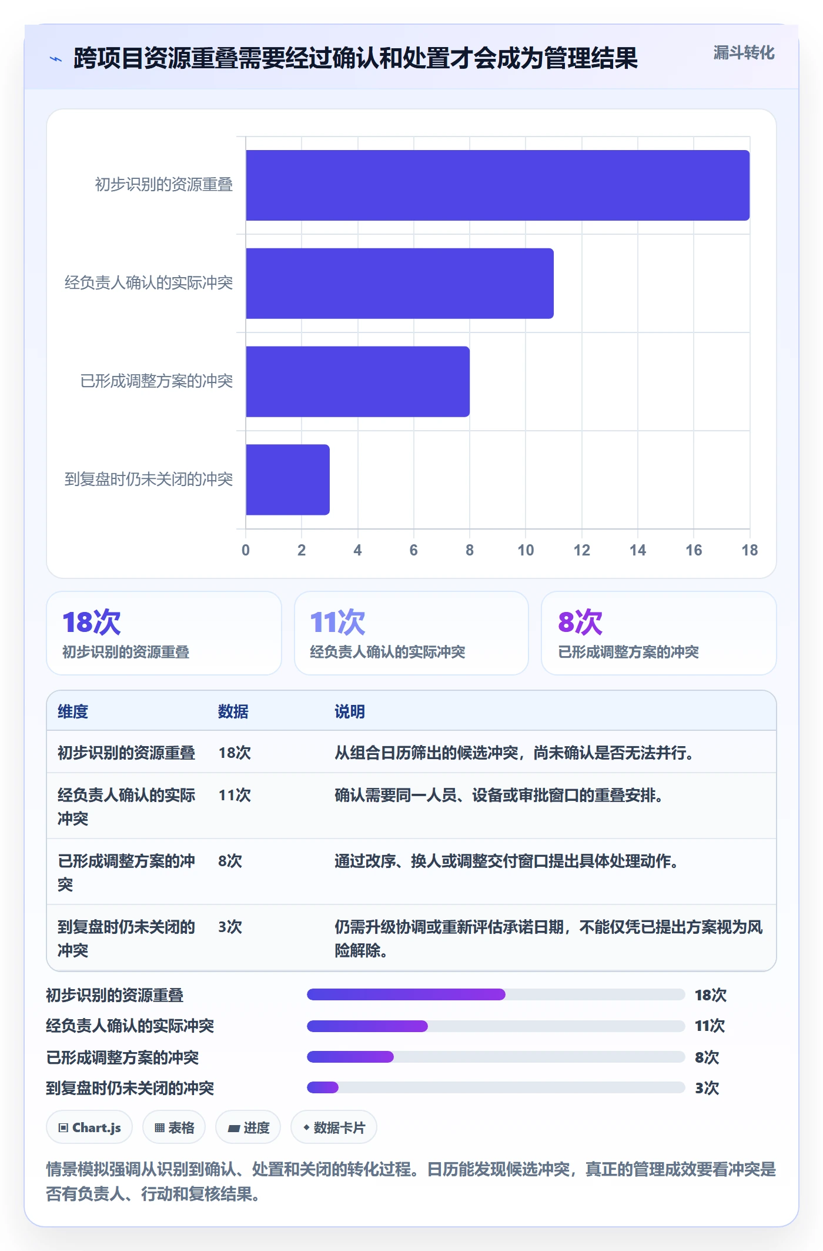Click the page title 跨项目资源重叠需要经过确认
Screen dimensions: 823x1251
point(356,58)
